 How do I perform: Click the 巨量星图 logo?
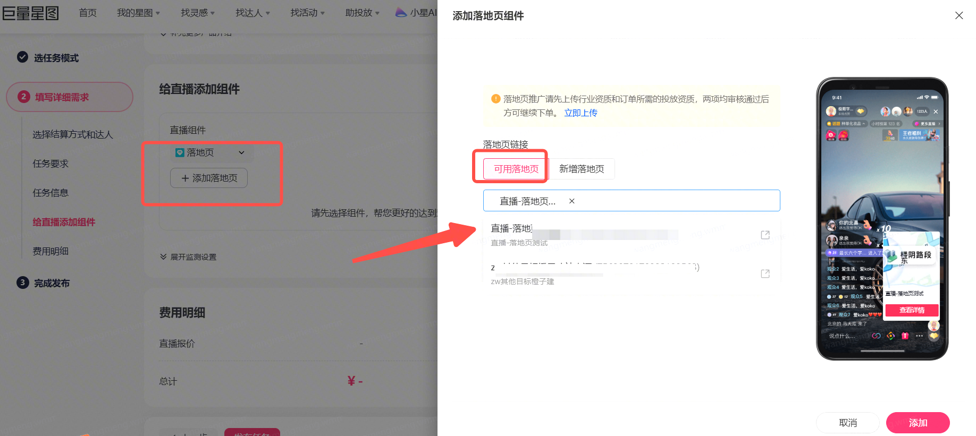click(x=31, y=13)
